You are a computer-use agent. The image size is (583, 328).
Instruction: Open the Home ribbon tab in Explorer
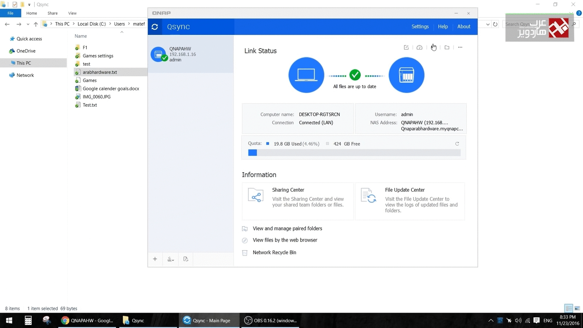coord(31,13)
